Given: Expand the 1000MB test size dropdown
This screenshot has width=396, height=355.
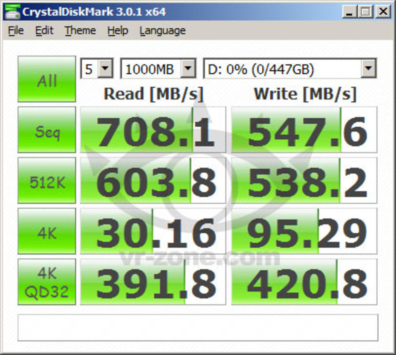Looking at the screenshot, I should click(x=188, y=69).
